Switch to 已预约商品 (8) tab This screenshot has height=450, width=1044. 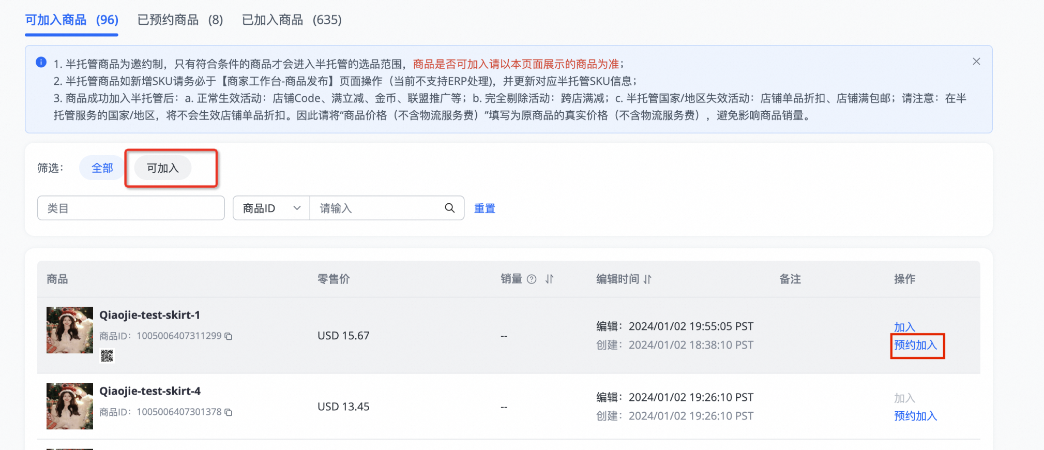click(x=180, y=20)
